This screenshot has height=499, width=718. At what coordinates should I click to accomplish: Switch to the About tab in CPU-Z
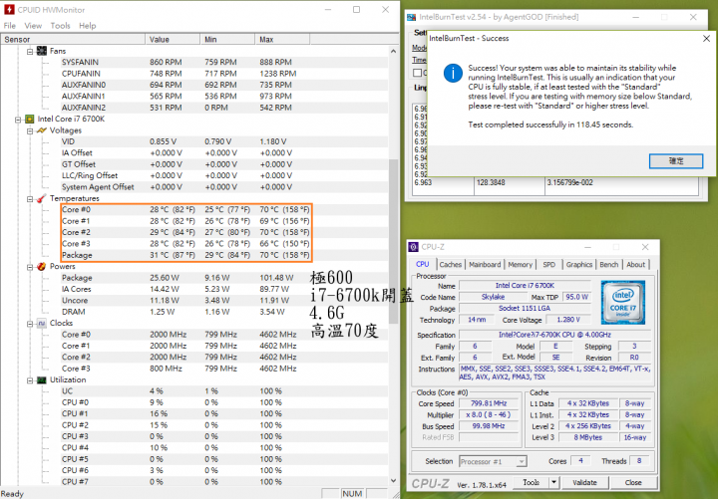[635, 264]
